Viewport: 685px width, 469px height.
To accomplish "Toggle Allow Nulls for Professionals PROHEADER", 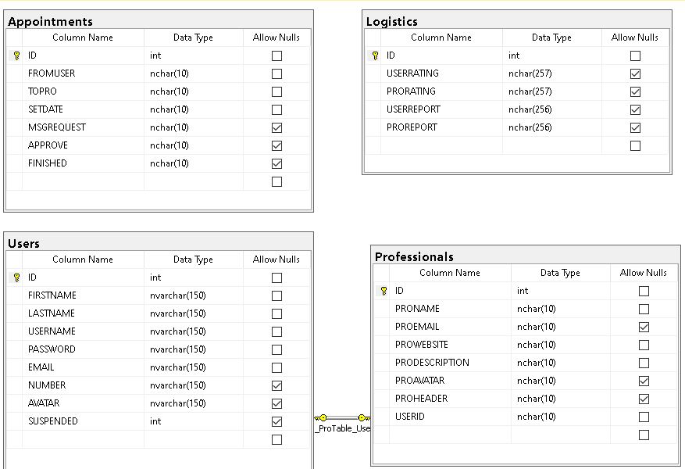I will pyautogui.click(x=644, y=399).
